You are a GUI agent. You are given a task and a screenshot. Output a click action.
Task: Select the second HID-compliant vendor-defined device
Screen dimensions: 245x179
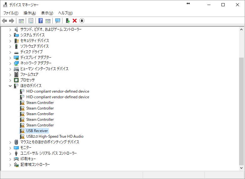point(58,97)
